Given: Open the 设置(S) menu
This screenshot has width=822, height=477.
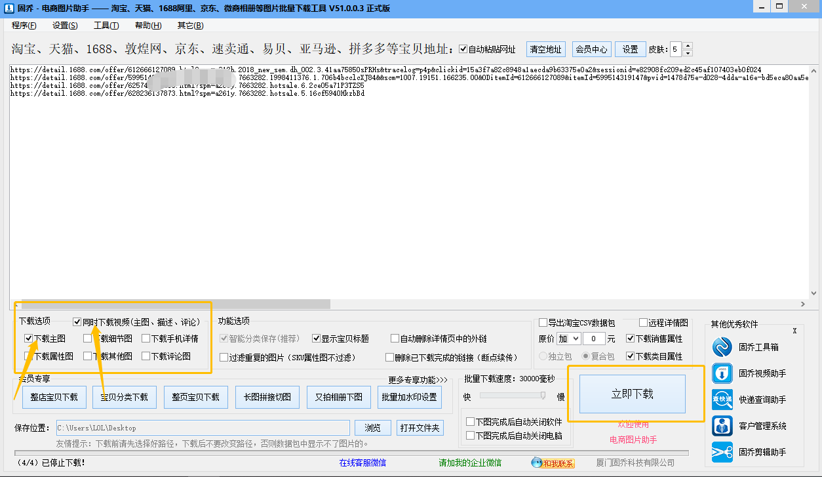Looking at the screenshot, I should click(65, 26).
